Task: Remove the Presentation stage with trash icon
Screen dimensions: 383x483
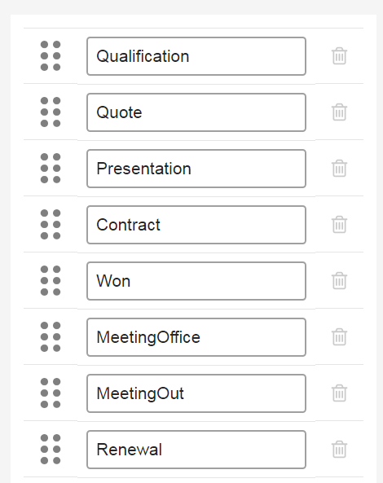Action: click(x=339, y=169)
